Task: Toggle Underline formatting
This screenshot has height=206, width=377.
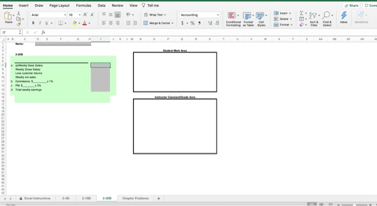Action: [47, 23]
